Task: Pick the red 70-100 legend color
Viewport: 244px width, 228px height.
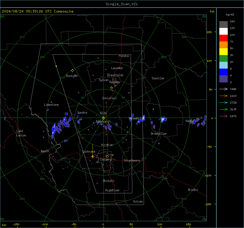Action: click(x=223, y=38)
